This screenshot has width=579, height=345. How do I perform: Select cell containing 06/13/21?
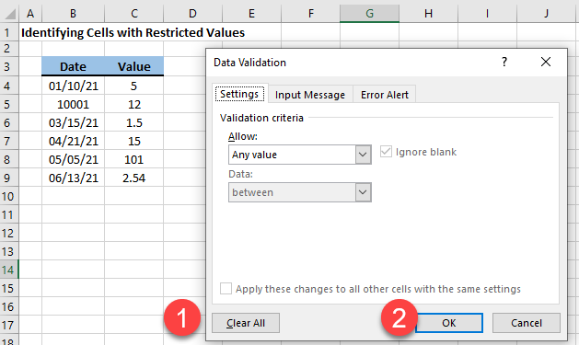pyautogui.click(x=73, y=178)
